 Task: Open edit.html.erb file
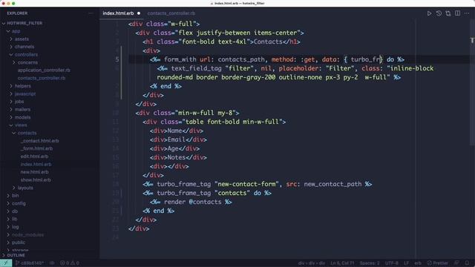pos(34,156)
